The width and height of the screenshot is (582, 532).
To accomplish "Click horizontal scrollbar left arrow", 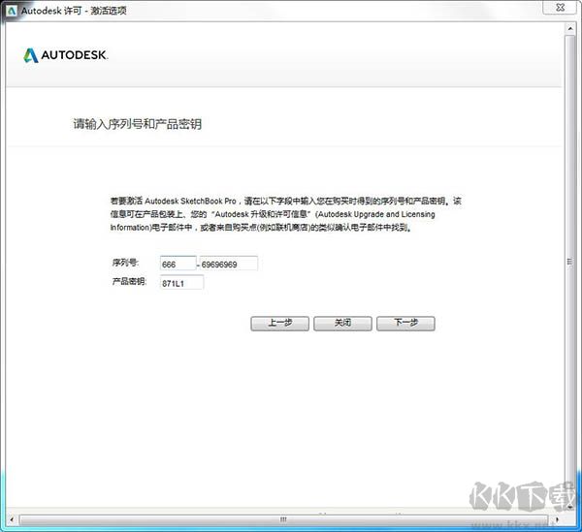I will coord(12,519).
